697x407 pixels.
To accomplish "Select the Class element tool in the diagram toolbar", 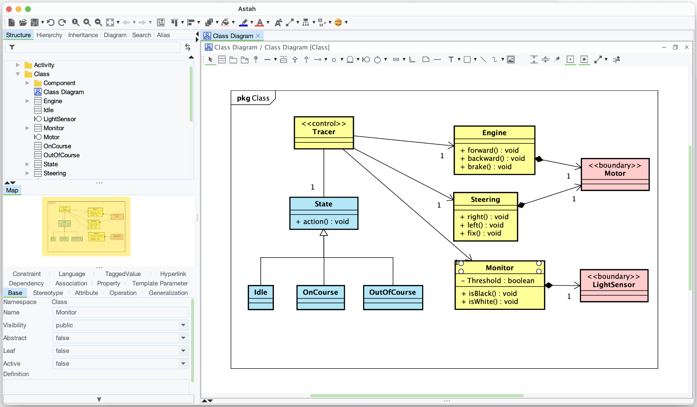I will (222, 60).
